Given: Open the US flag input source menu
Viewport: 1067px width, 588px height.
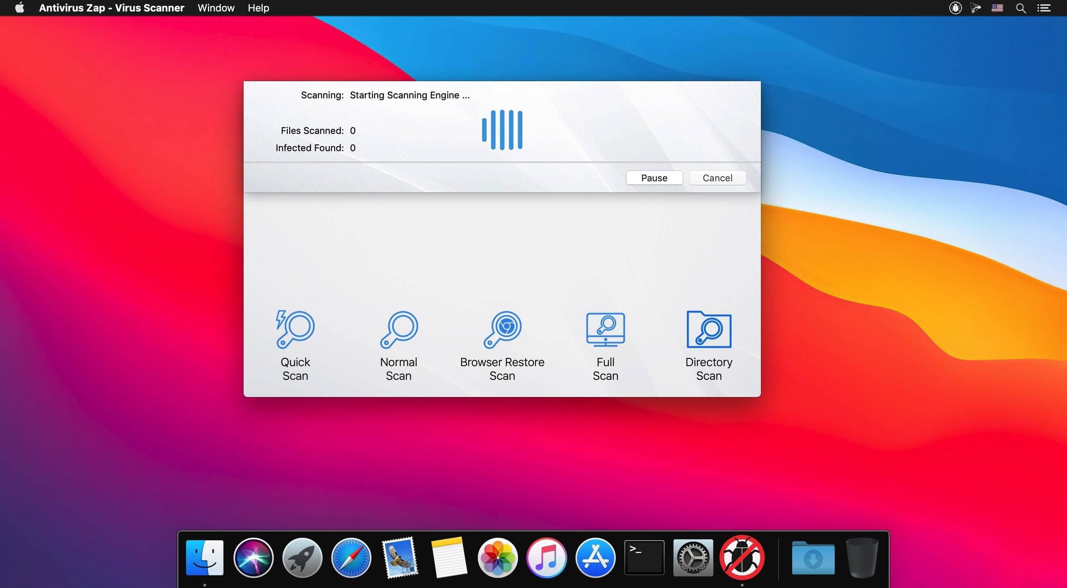Looking at the screenshot, I should pyautogui.click(x=997, y=8).
